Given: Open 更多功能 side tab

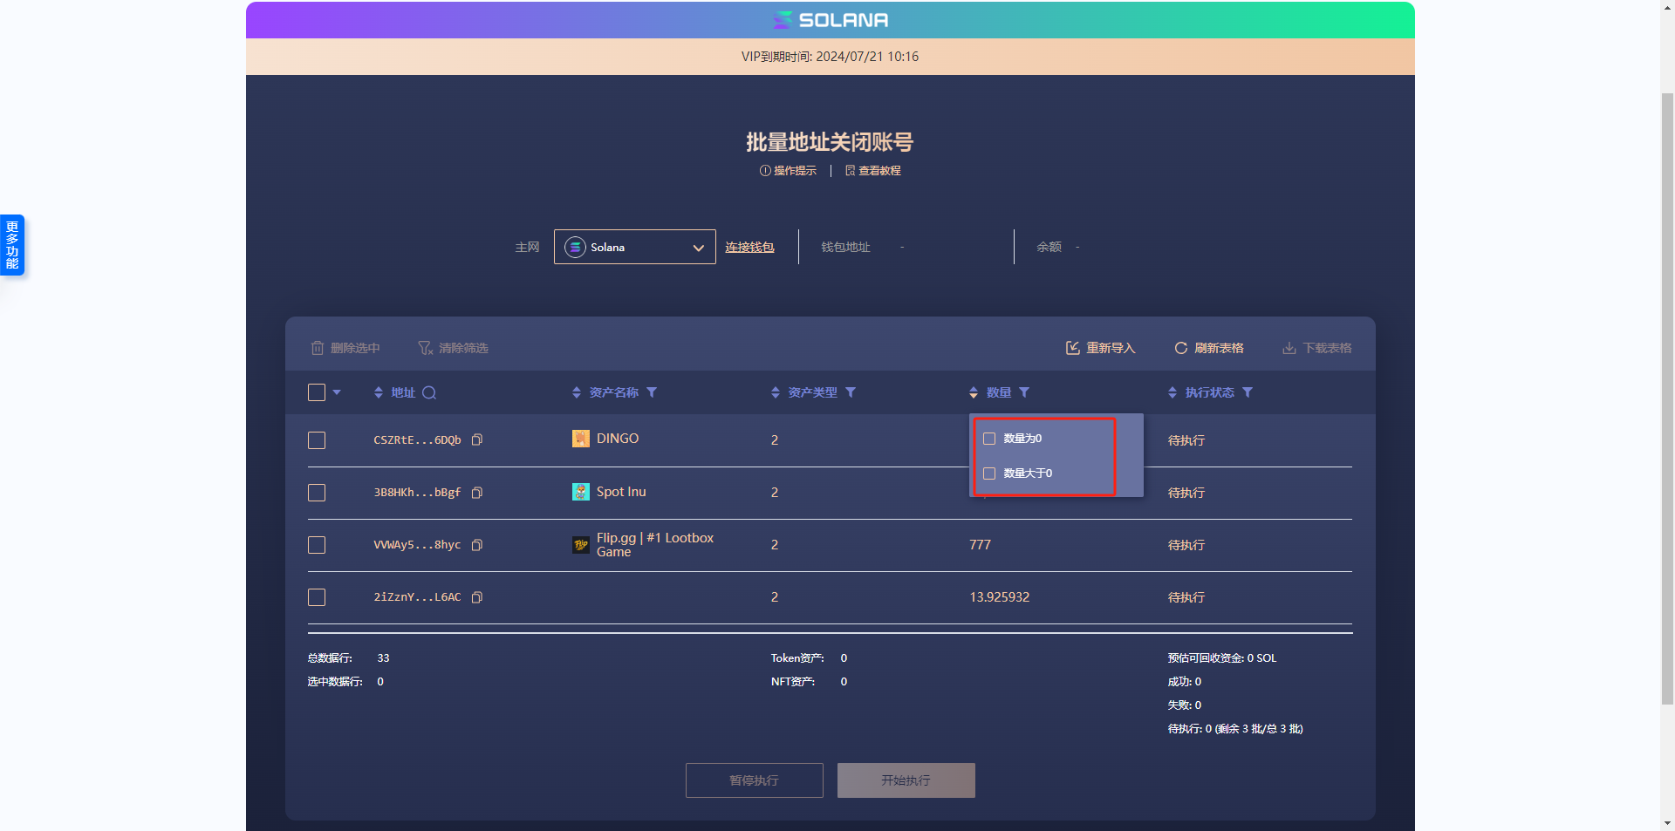Looking at the screenshot, I should [12, 245].
